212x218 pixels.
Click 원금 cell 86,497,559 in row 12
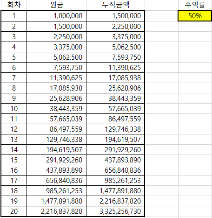(56, 129)
